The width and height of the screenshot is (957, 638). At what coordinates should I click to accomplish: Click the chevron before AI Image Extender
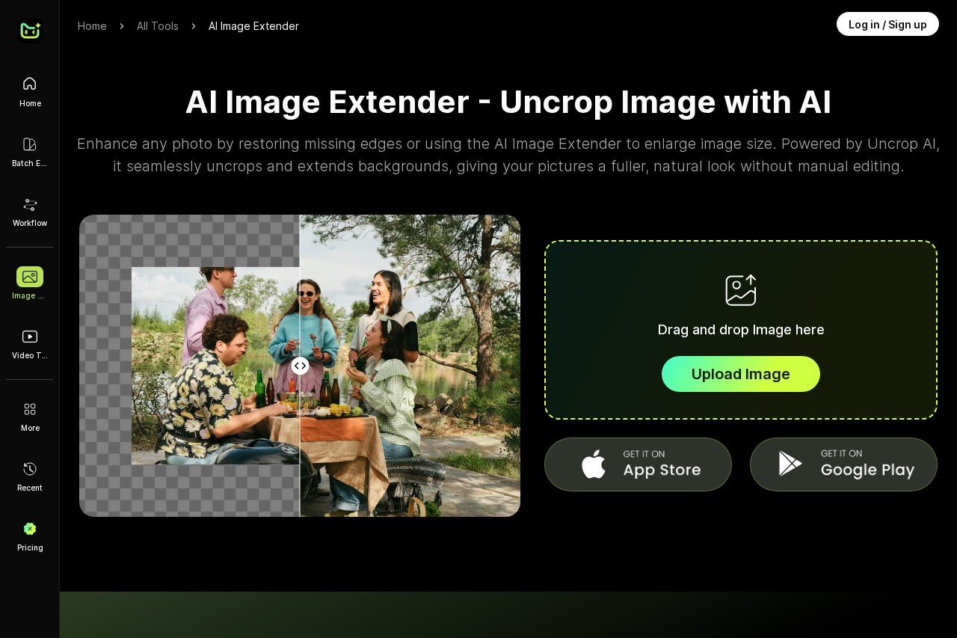(194, 26)
